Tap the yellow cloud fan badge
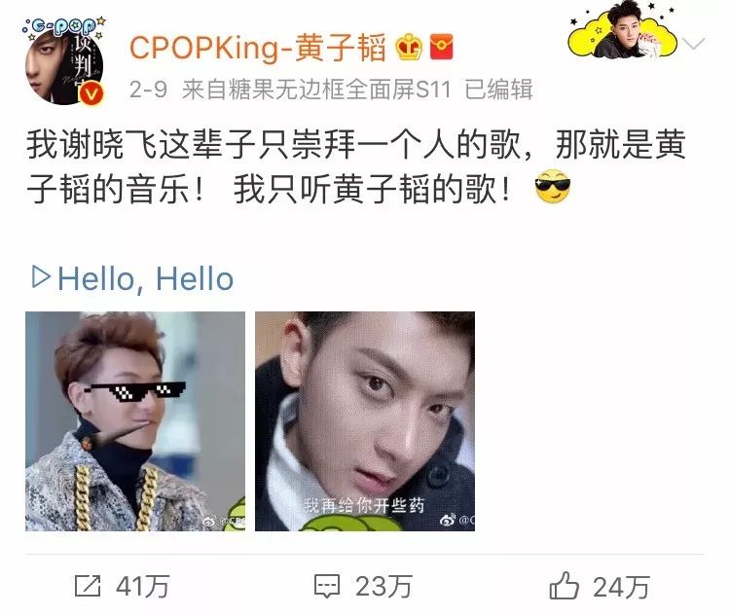The width and height of the screenshot is (730, 616). [x=623, y=29]
